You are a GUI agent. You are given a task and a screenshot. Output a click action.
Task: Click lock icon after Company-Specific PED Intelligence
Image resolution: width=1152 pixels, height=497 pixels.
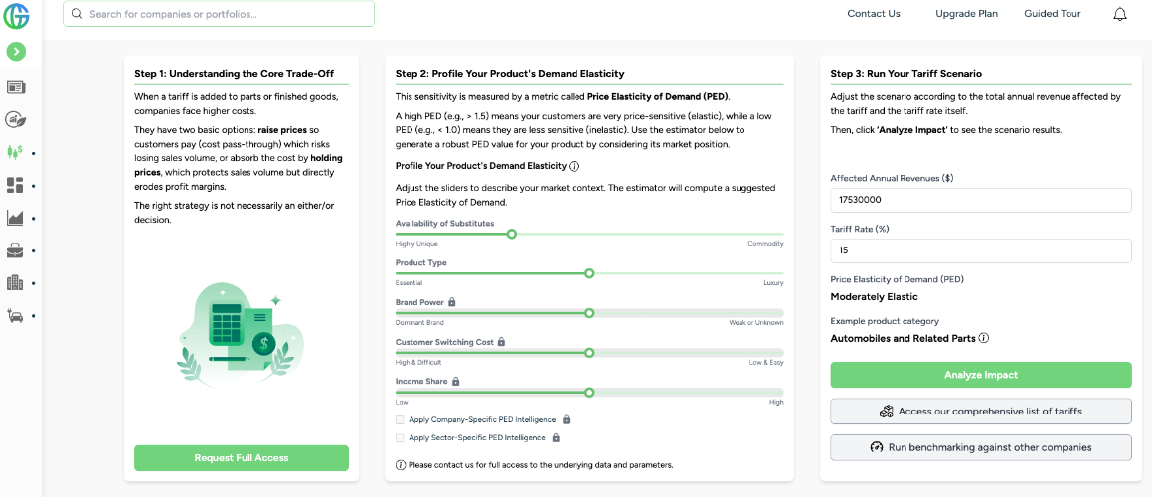point(566,419)
